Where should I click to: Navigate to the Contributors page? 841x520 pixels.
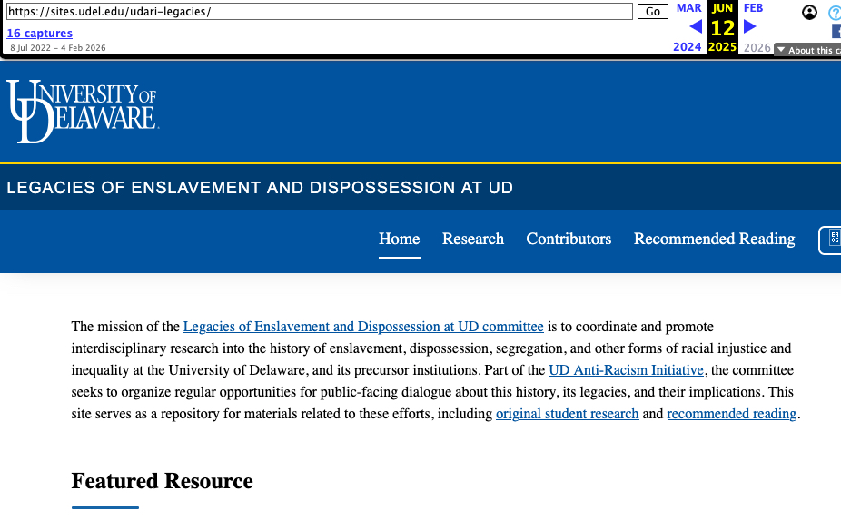click(x=569, y=239)
